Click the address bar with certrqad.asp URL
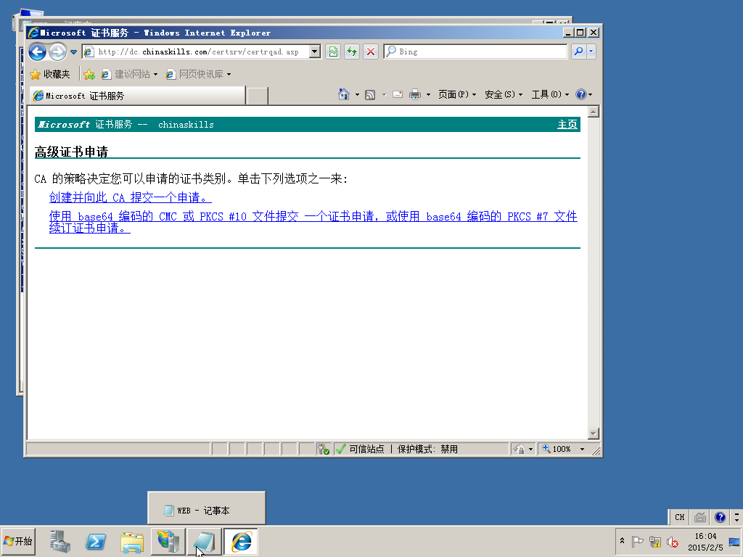The height and width of the screenshot is (557, 743). tap(196, 51)
